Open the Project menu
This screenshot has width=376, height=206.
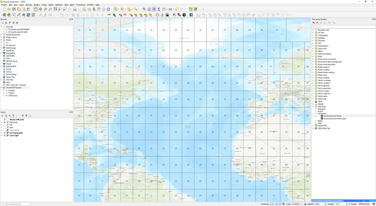pos(4,5)
